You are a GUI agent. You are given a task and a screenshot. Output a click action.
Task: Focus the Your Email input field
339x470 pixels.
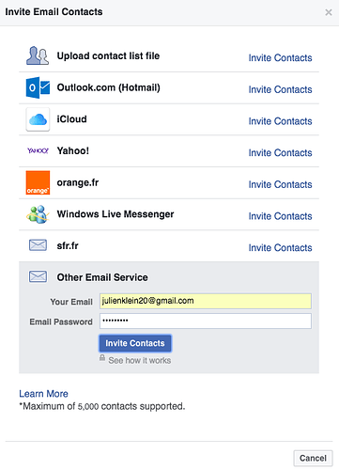click(x=206, y=301)
